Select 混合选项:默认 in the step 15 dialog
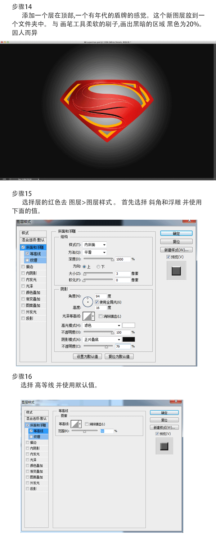Viewport: 216px width, 540px height. pyautogui.click(x=33, y=240)
